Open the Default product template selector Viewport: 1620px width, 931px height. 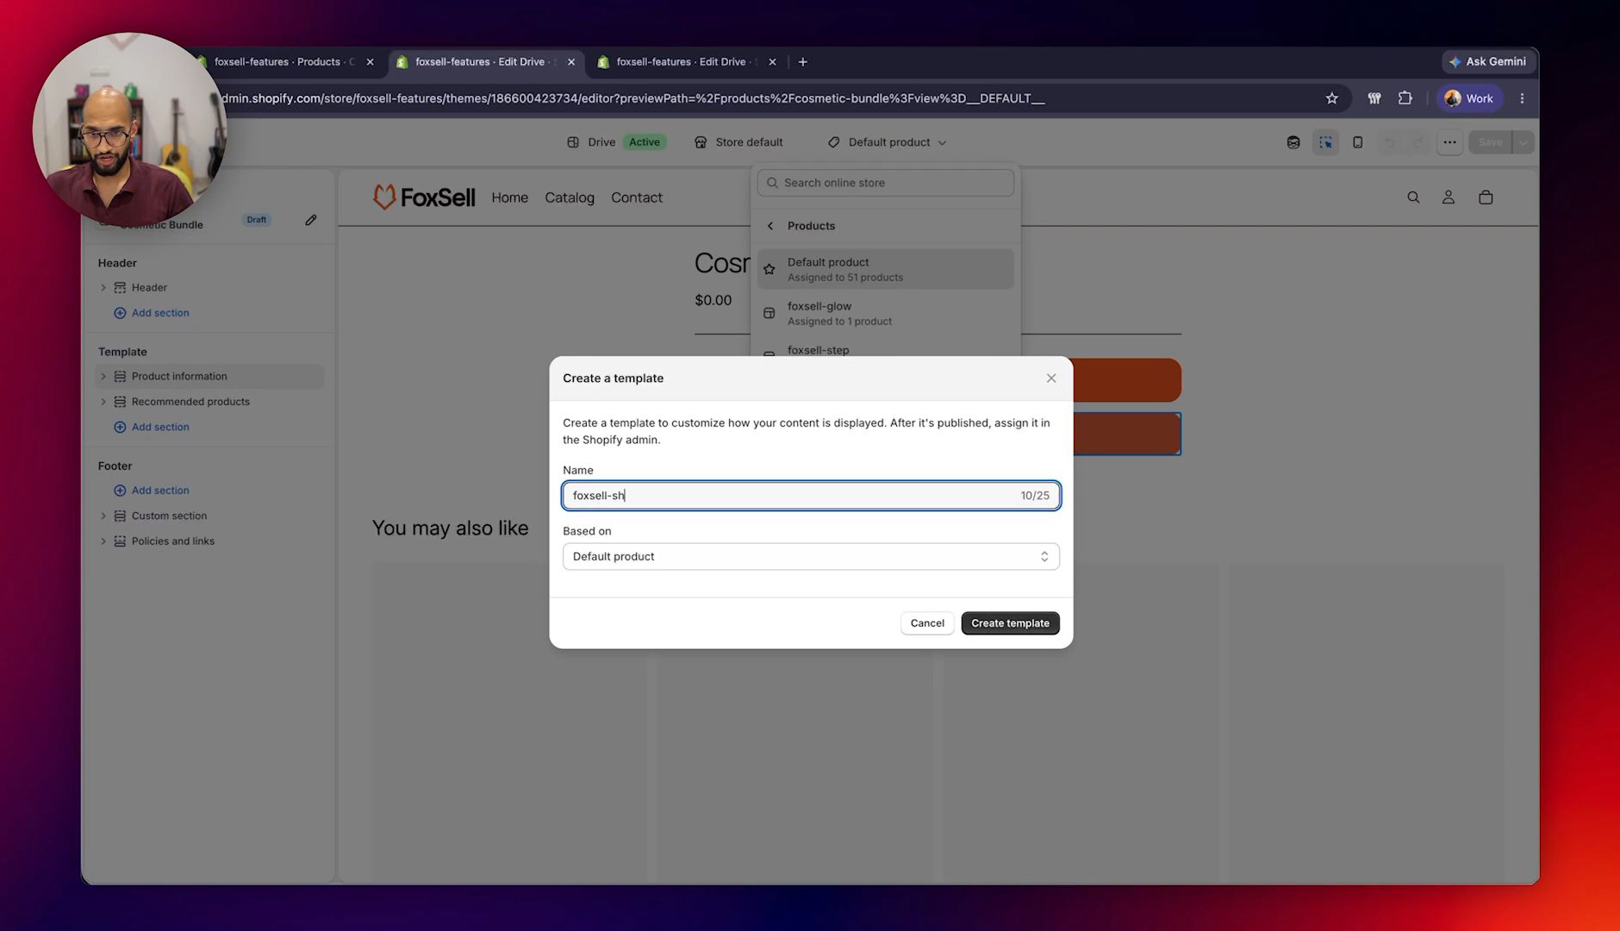(887, 142)
